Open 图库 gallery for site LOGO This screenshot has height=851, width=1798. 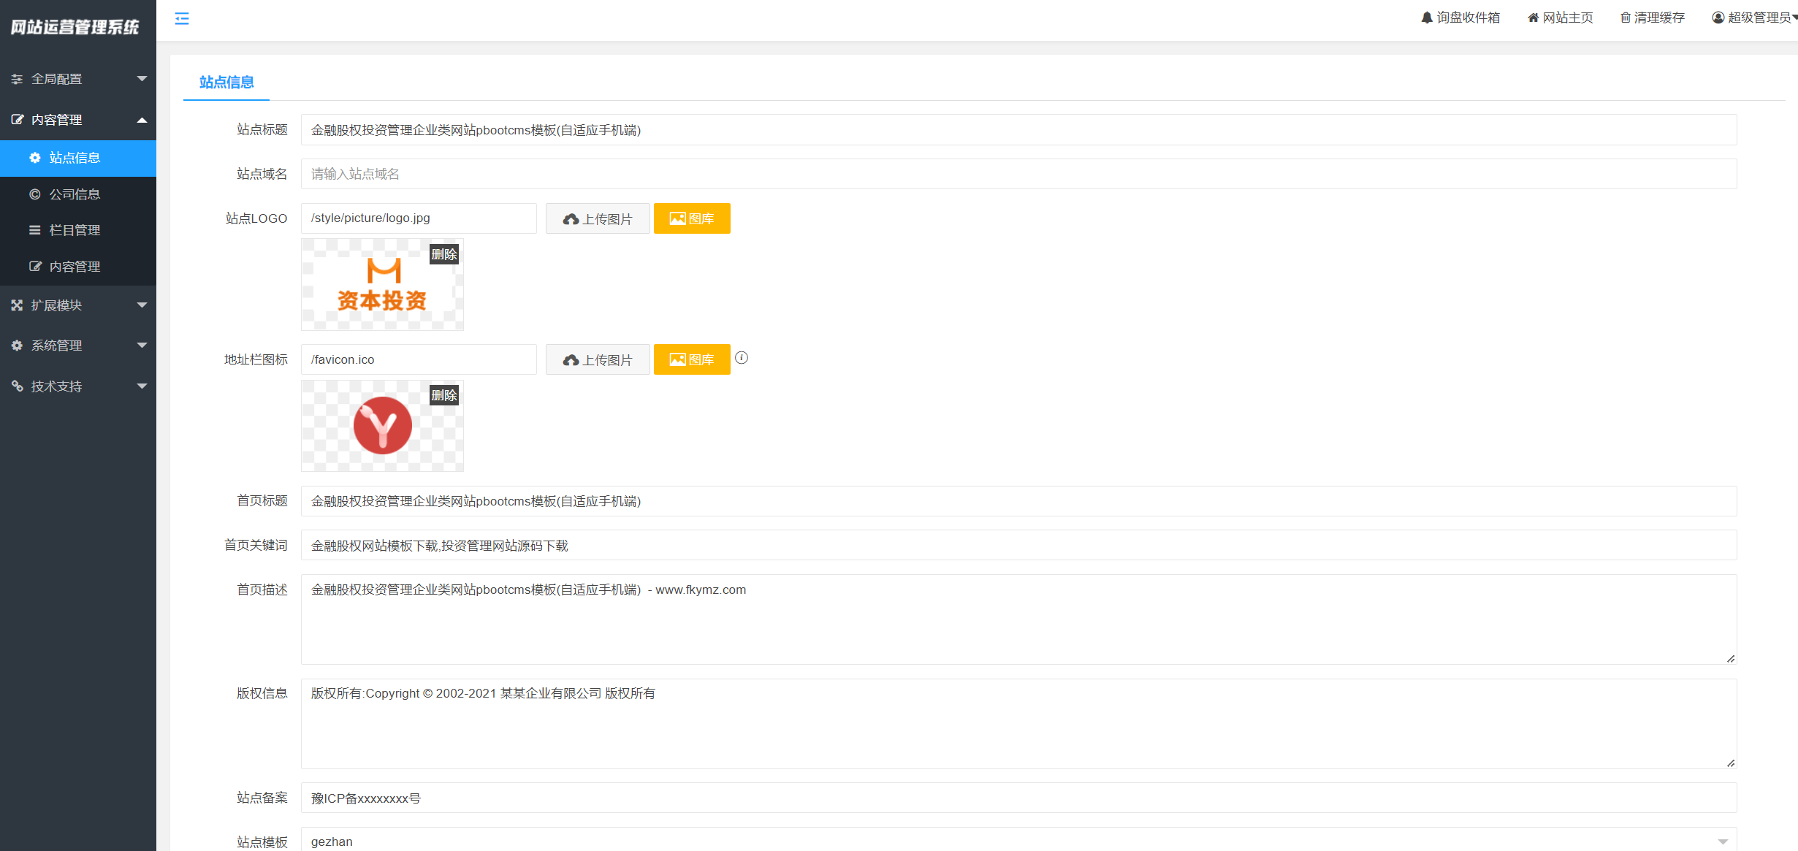click(691, 218)
